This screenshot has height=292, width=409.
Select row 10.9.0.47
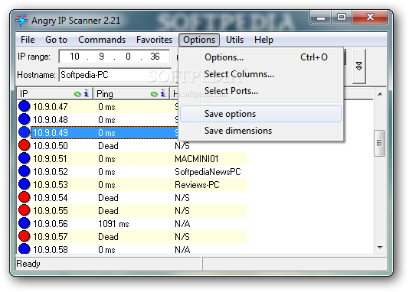(132, 106)
